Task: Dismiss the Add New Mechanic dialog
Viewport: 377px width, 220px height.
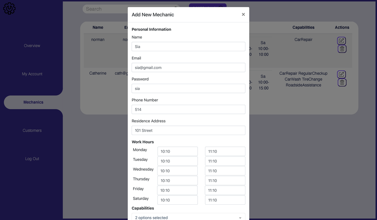Action: click(243, 14)
